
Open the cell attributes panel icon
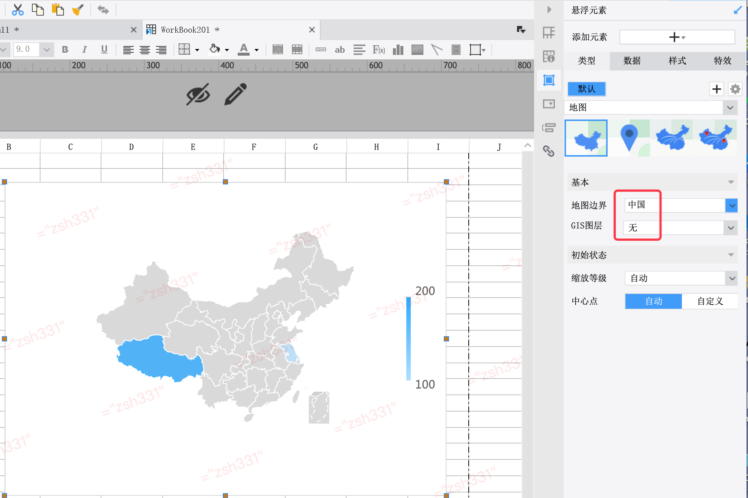click(549, 56)
